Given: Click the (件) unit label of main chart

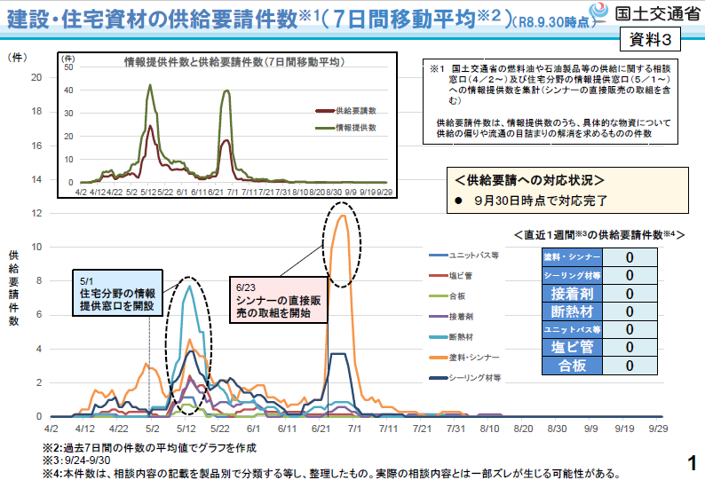Looking at the screenshot, I should click(17, 58).
